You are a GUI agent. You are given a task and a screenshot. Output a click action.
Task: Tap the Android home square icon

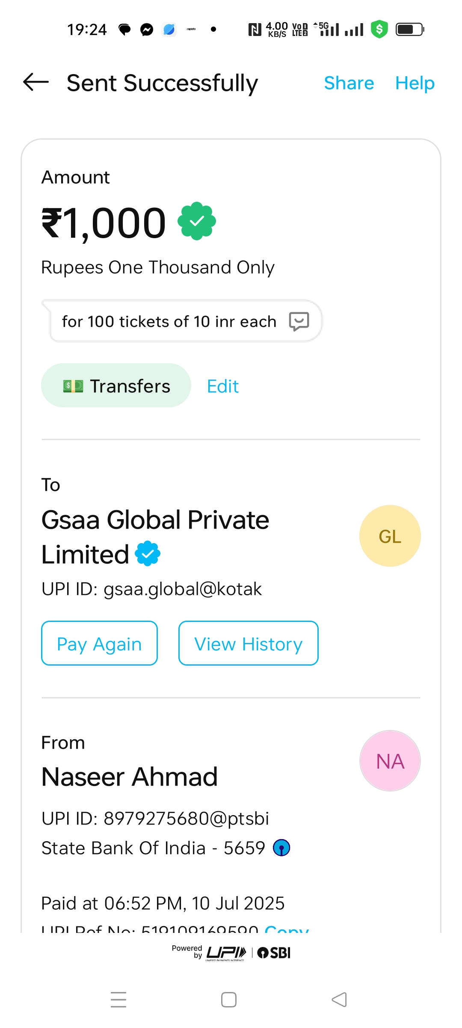click(229, 1000)
